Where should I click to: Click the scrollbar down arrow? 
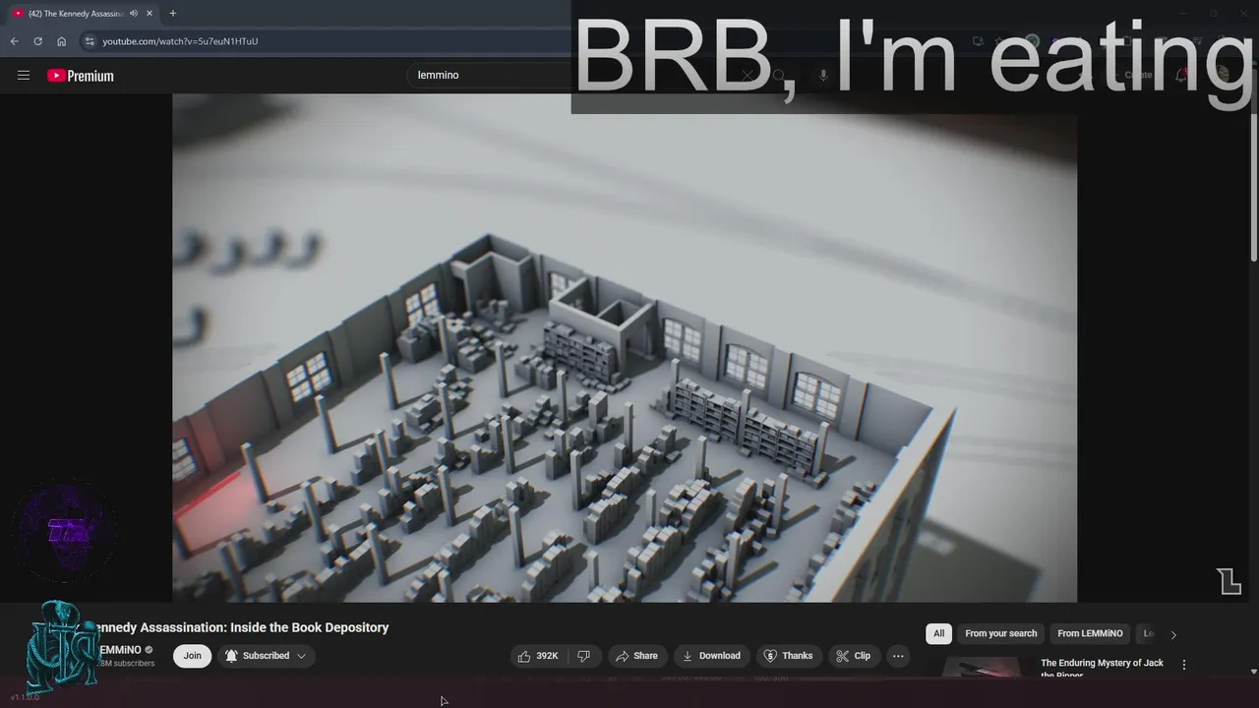point(1253,672)
